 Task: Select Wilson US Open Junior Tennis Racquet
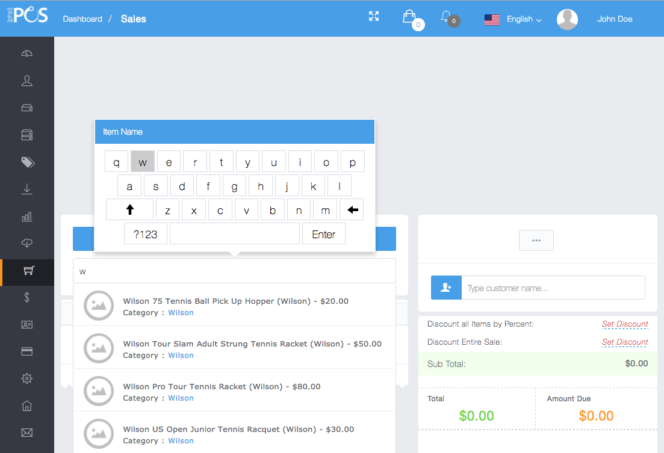click(234, 433)
